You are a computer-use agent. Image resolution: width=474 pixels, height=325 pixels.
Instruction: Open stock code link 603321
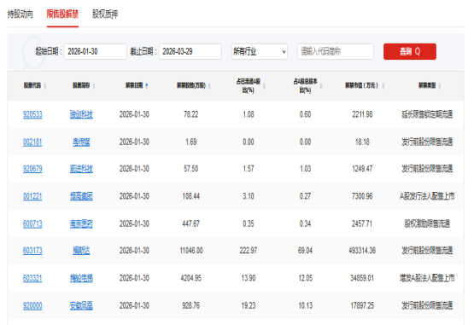point(32,278)
